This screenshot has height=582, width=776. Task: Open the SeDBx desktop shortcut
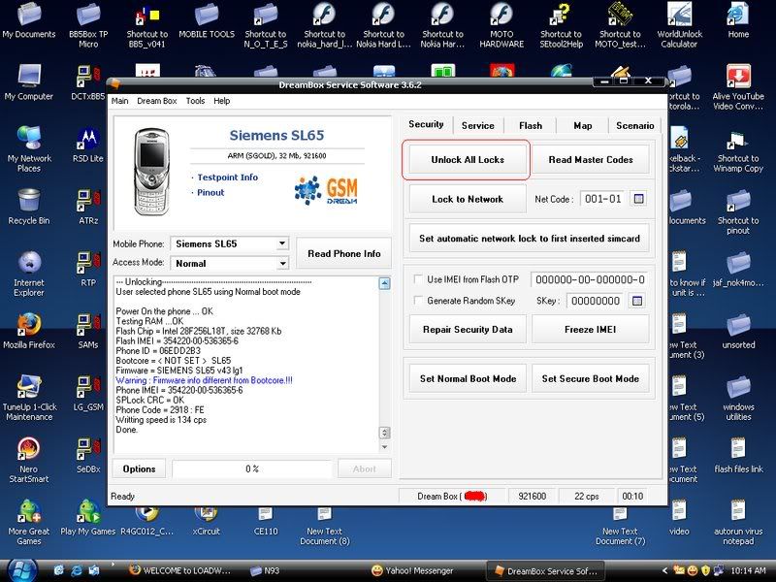click(x=88, y=455)
